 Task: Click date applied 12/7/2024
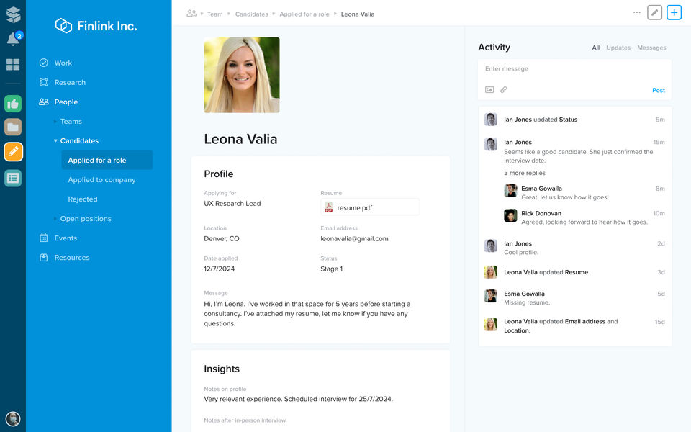[x=219, y=269]
